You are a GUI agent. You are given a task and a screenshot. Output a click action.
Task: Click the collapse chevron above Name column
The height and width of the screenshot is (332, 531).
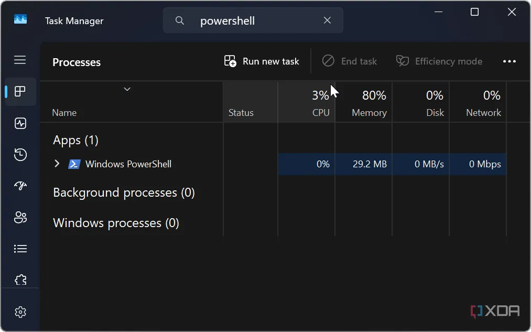[x=127, y=89]
